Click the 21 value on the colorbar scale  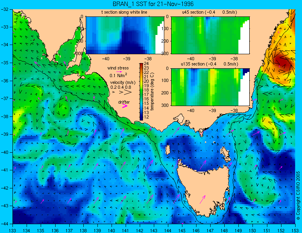tap(146, 77)
